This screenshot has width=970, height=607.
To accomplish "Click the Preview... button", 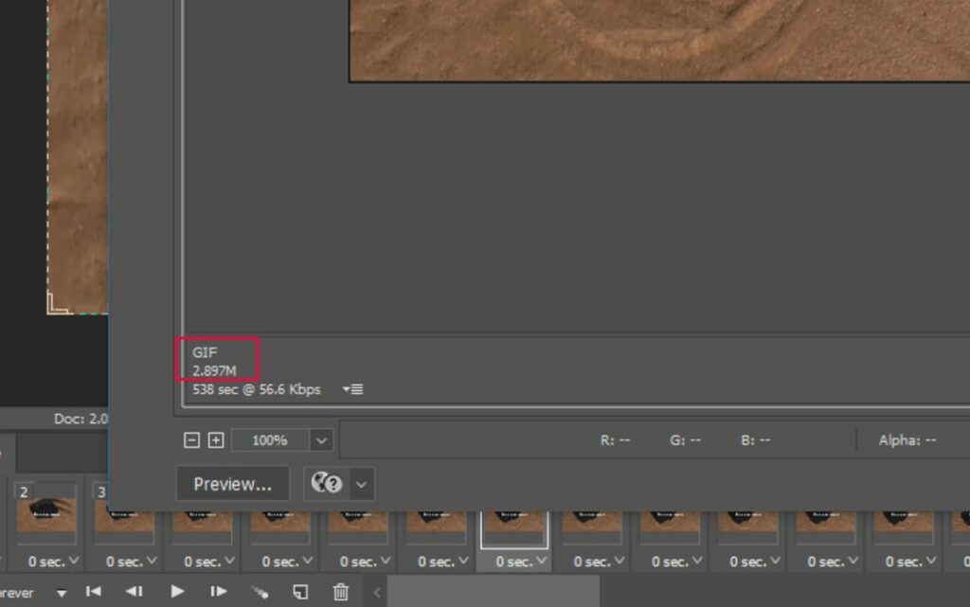I will 232,484.
